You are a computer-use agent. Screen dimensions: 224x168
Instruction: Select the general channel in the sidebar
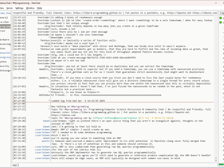[x=4, y=17]
